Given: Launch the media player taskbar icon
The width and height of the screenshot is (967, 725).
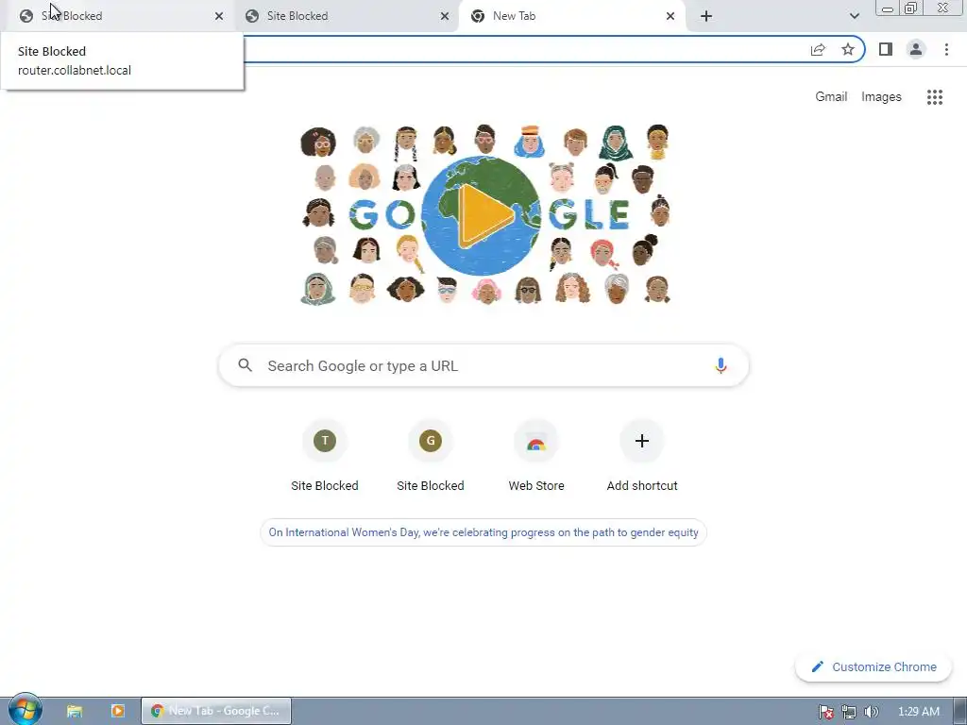Looking at the screenshot, I should (x=117, y=711).
